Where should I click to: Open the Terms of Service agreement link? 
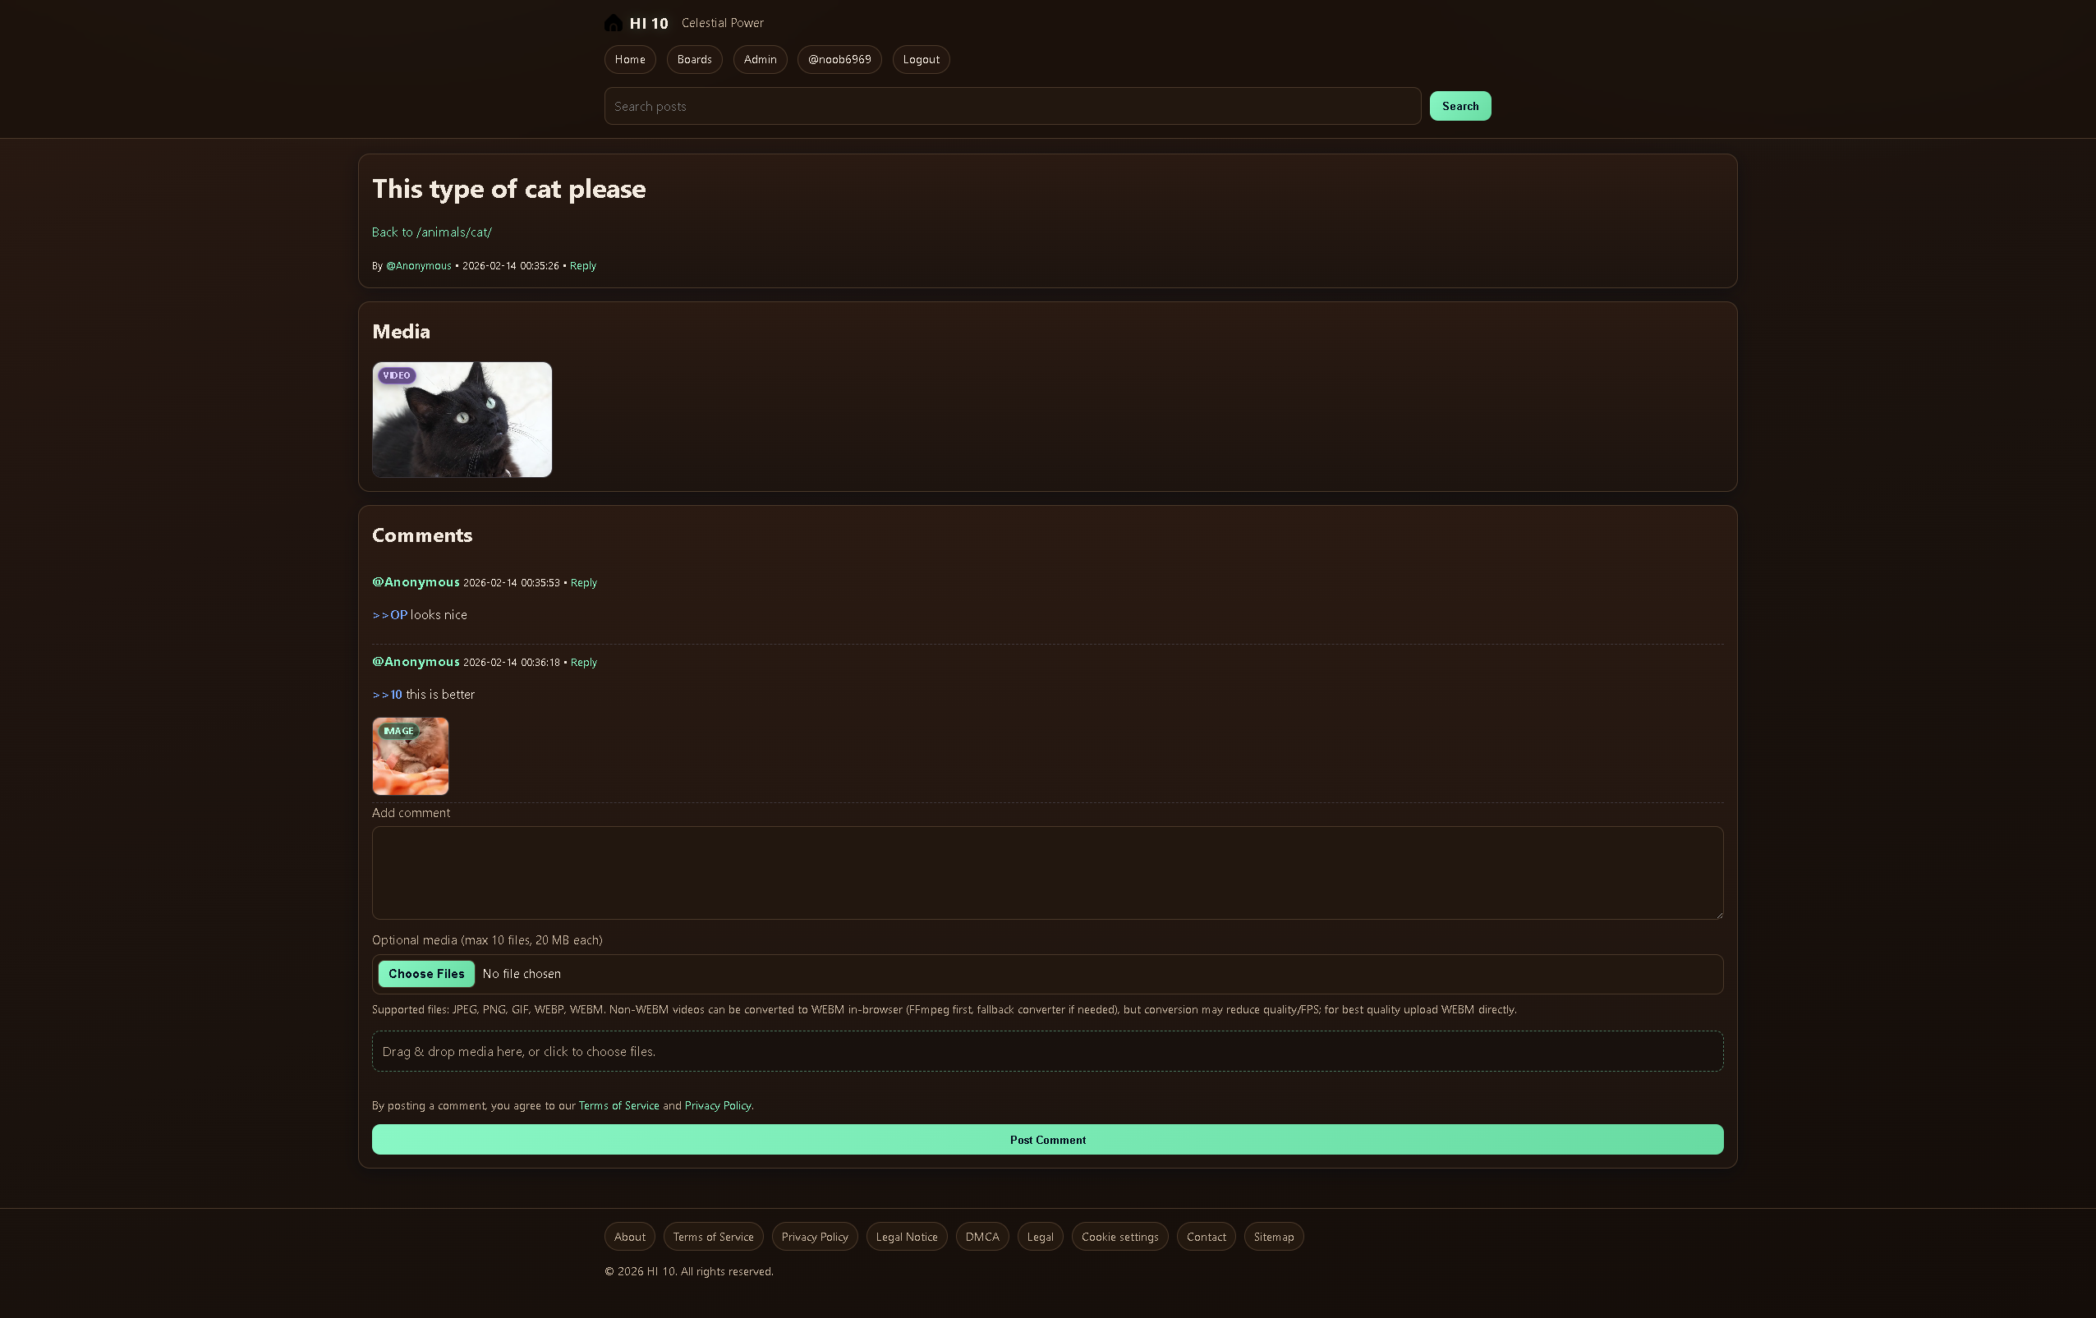pos(618,1104)
